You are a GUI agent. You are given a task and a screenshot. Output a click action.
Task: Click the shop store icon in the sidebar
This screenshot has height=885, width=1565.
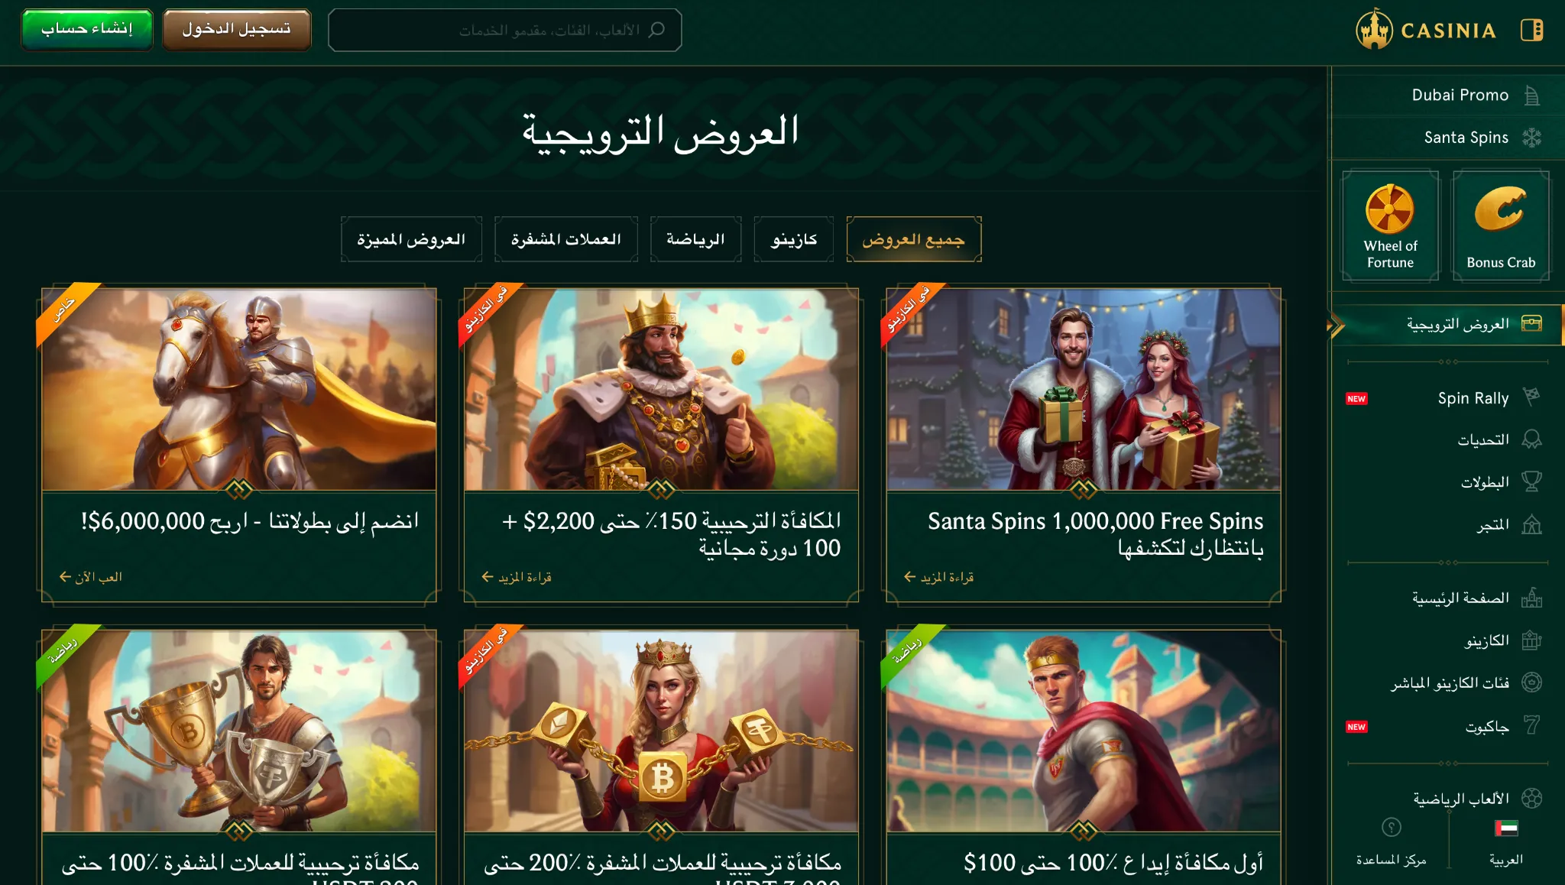pyautogui.click(x=1531, y=524)
